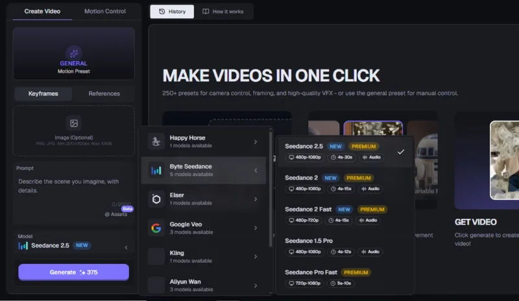519x301 pixels.
Task: Click the Seedance 1.5 Pro 4s-12s tag
Action: [341, 252]
